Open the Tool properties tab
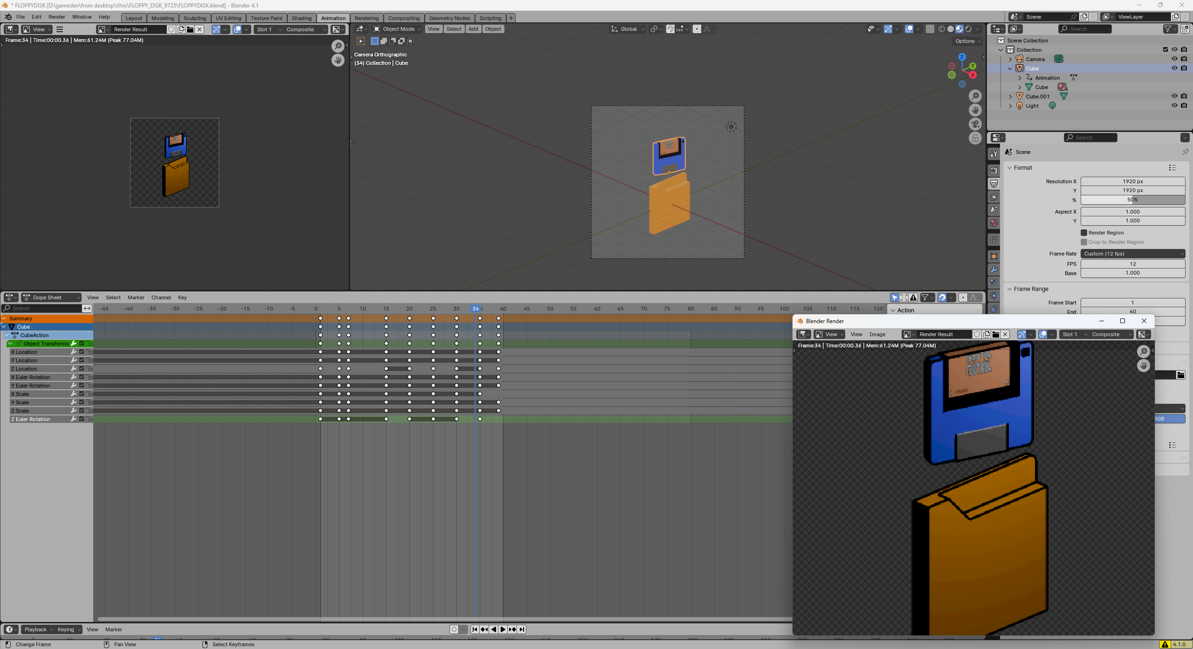 994,153
